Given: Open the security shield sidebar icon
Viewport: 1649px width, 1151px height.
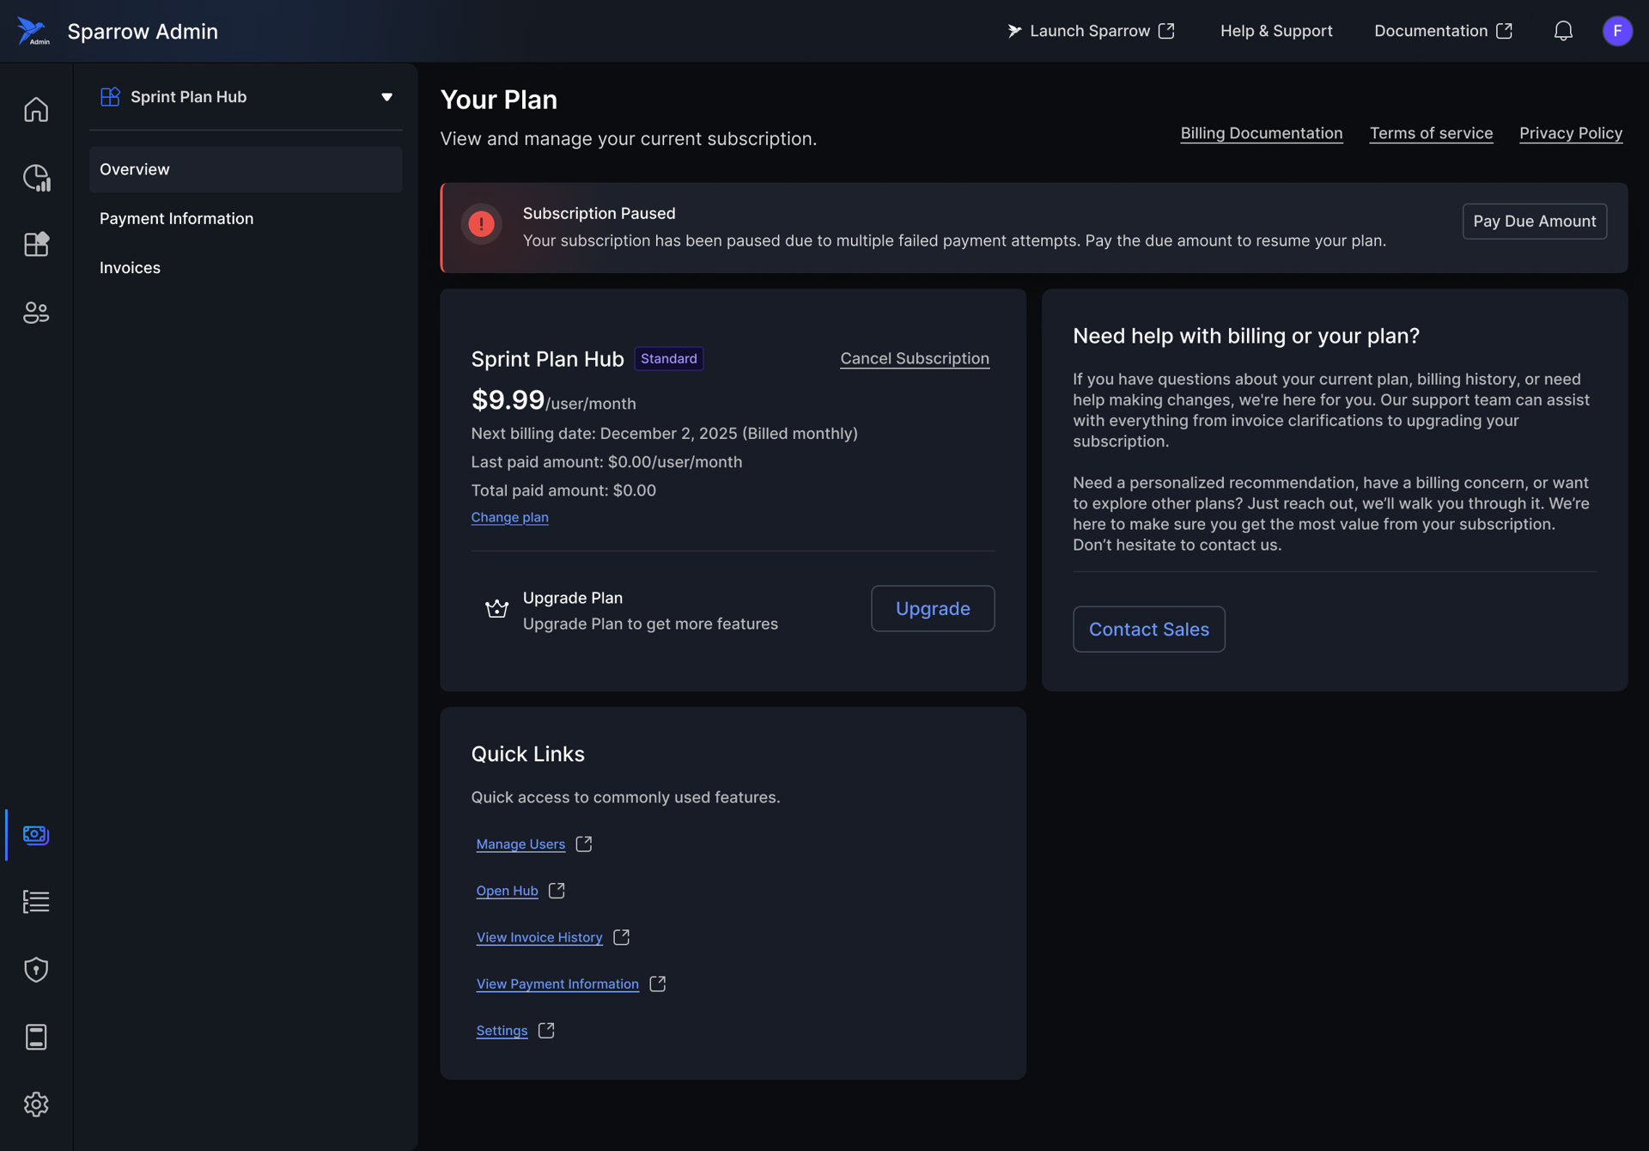Looking at the screenshot, I should [x=36, y=969].
